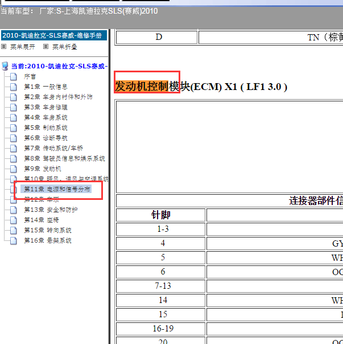343x344 pixels.
Task: Click the 菜单折叠 link text
Action: (65, 47)
